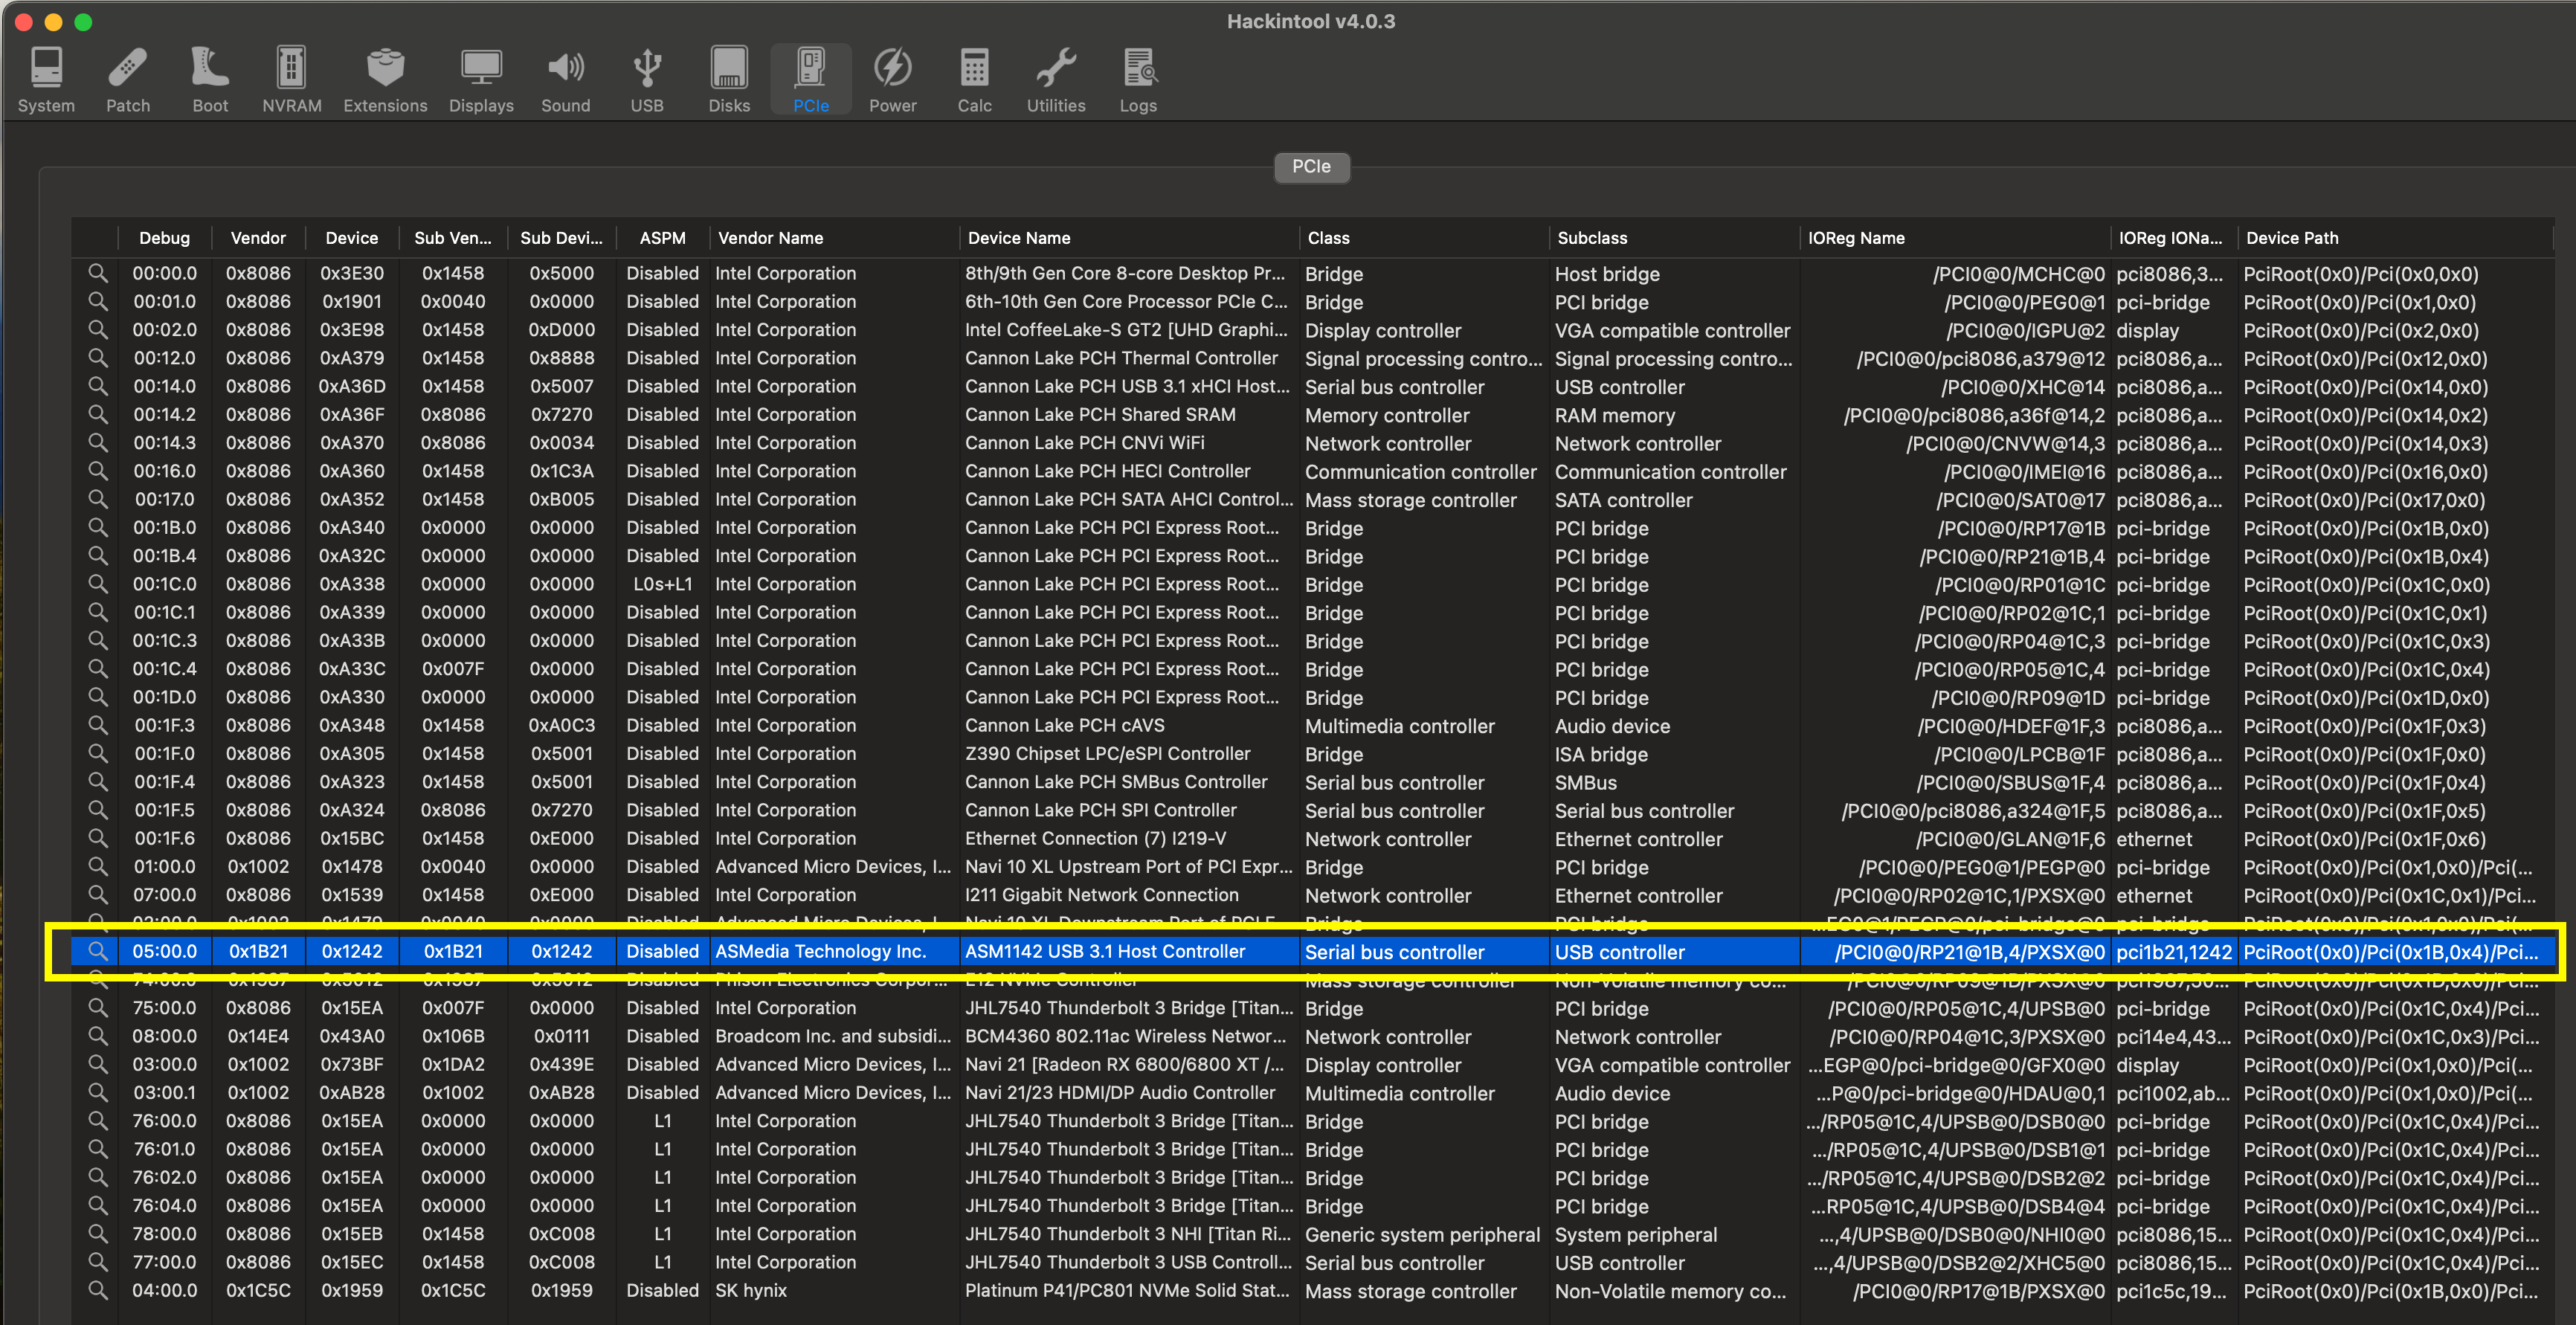Sort by the Class column header
2576x1325 pixels.
coord(1424,238)
